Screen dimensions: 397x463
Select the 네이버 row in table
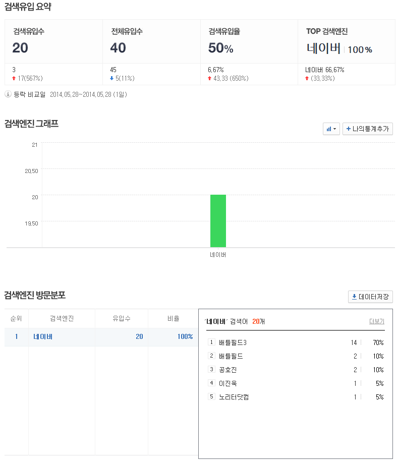click(x=43, y=337)
